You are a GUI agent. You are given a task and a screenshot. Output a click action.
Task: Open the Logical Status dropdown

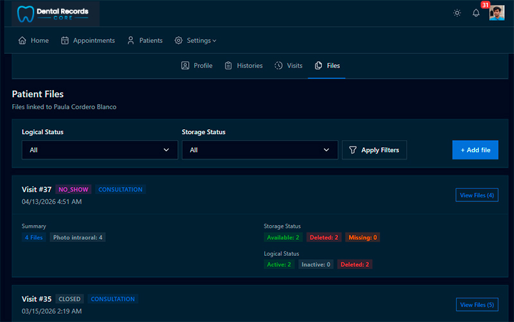coord(100,150)
